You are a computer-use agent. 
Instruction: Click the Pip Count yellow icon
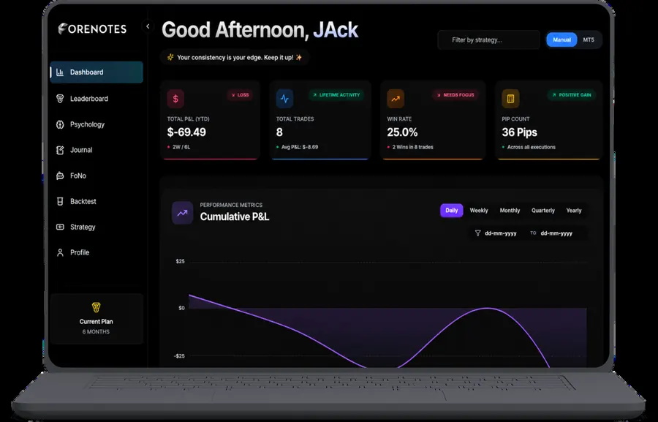coord(510,99)
